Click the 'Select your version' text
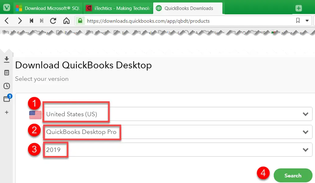 [42, 79]
